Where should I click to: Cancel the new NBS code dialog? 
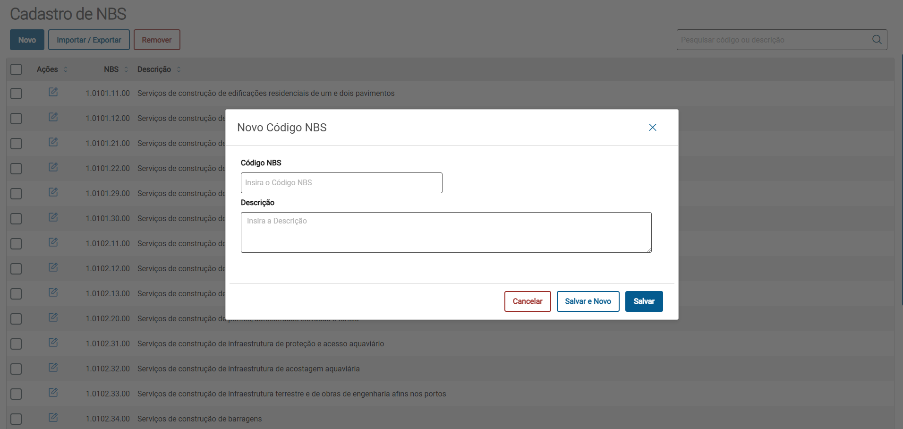[527, 301]
